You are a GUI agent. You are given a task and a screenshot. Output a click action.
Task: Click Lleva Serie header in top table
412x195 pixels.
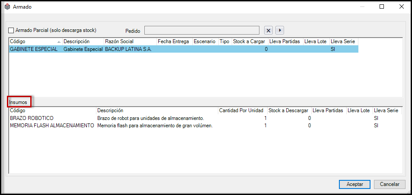point(344,41)
